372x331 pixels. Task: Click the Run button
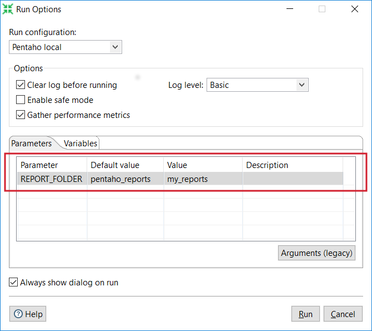pyautogui.click(x=305, y=314)
